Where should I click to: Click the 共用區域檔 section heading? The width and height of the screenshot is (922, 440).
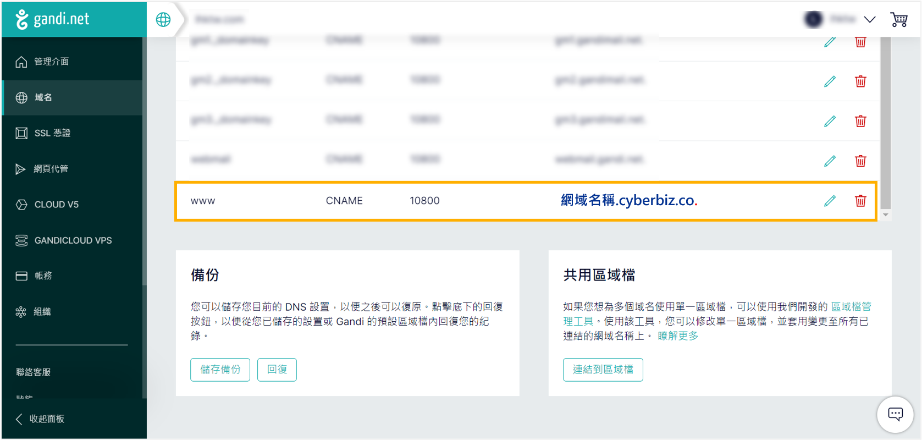(599, 275)
